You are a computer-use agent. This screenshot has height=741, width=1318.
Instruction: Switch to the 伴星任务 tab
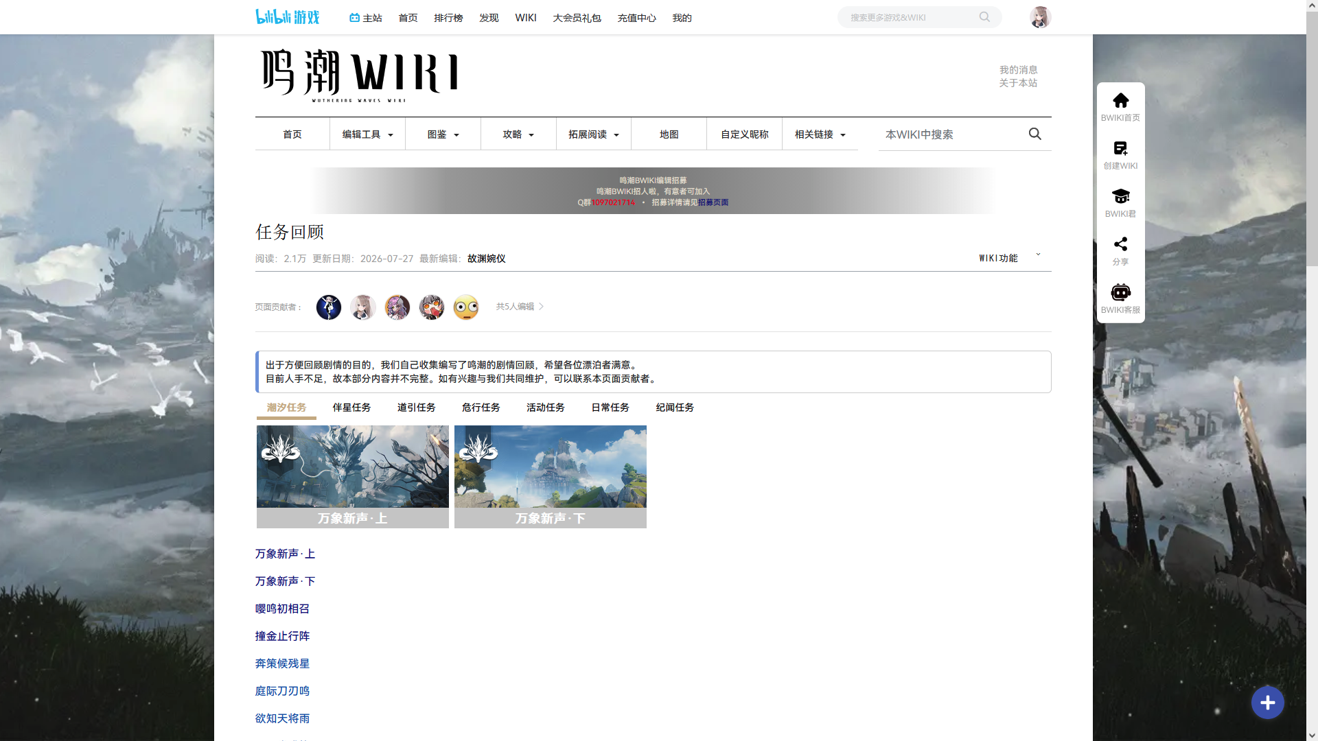(x=351, y=408)
